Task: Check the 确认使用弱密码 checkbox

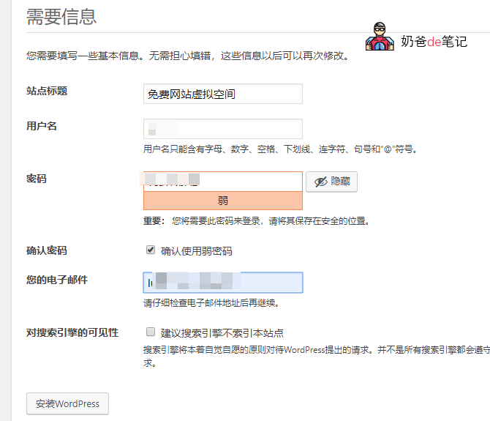Action: click(x=151, y=250)
